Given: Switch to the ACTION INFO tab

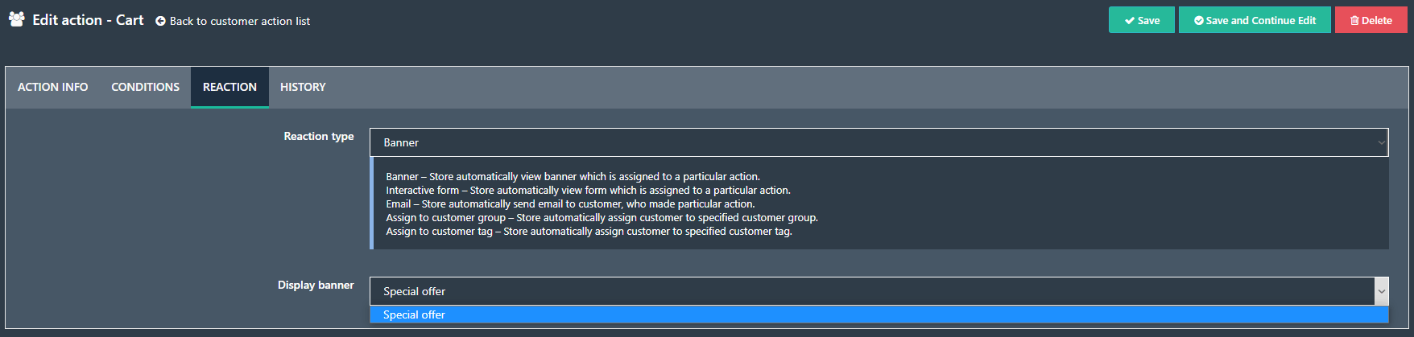Looking at the screenshot, I should [x=53, y=87].
